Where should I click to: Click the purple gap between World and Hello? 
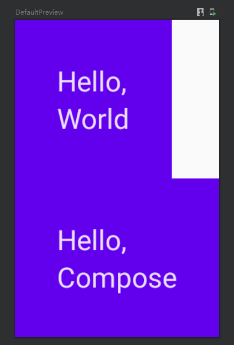(x=94, y=179)
